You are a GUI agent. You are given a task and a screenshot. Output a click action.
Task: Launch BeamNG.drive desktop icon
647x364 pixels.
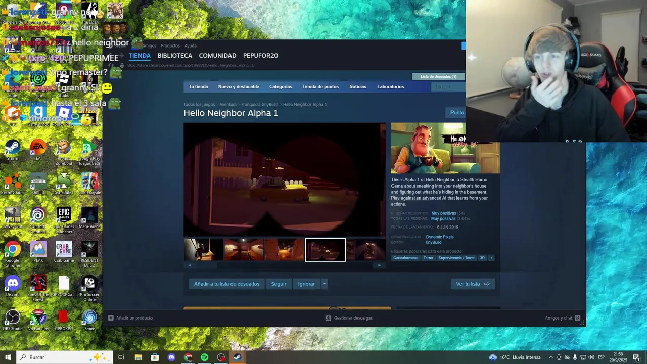click(13, 184)
